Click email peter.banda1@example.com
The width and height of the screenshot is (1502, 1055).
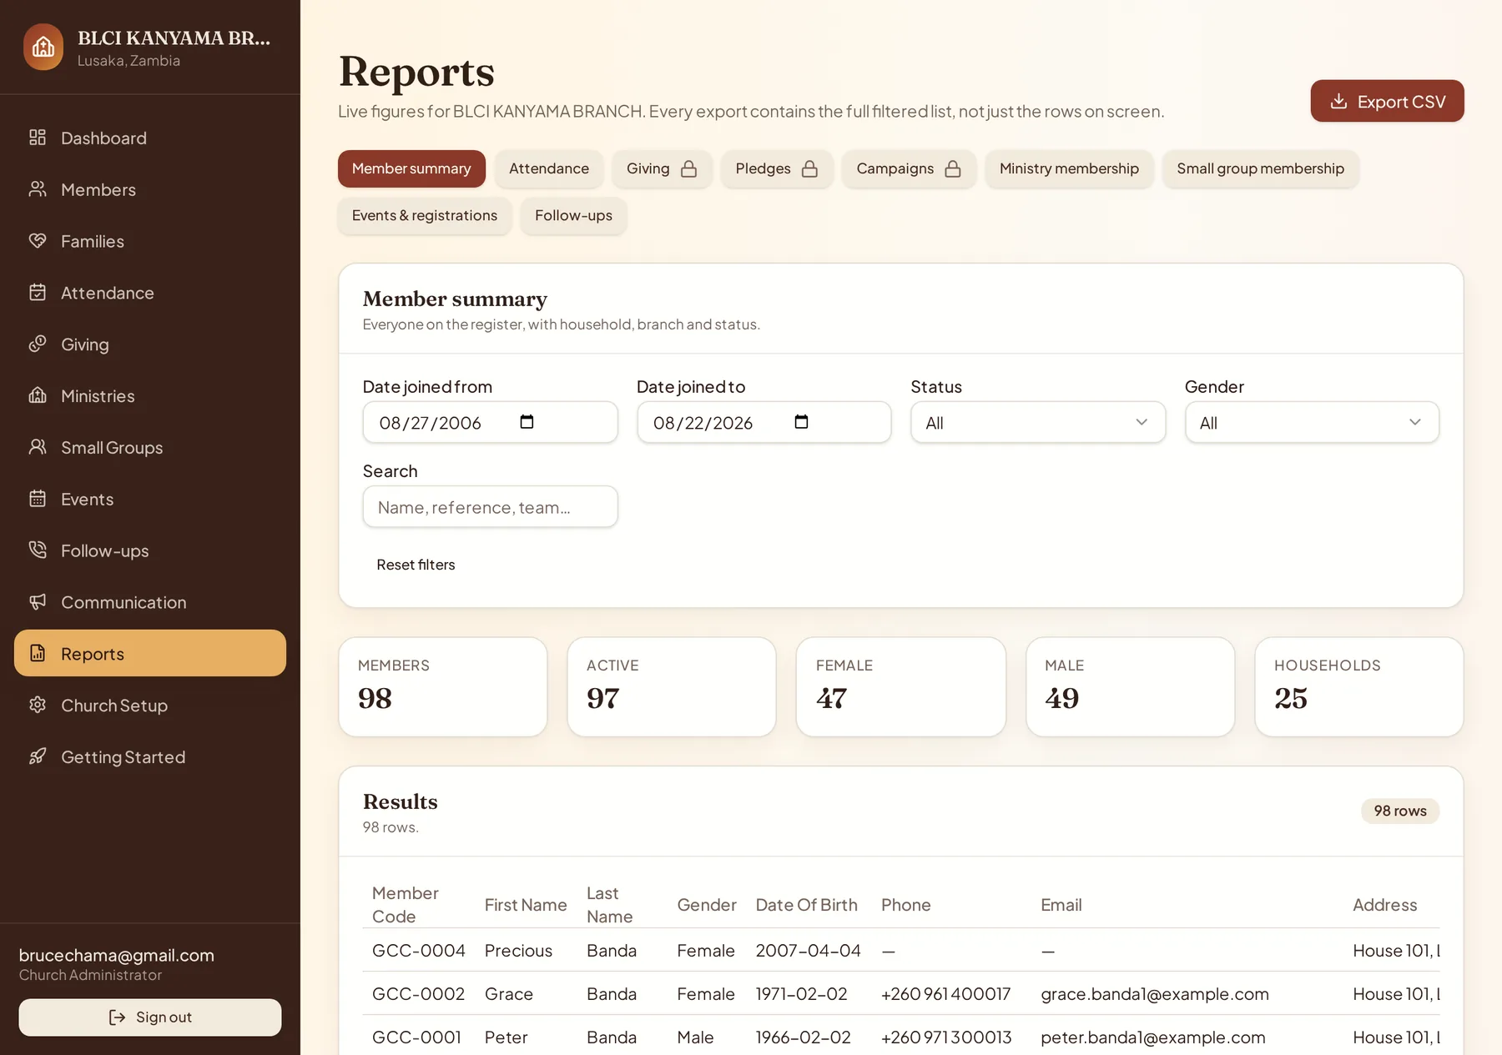pos(1153,1037)
